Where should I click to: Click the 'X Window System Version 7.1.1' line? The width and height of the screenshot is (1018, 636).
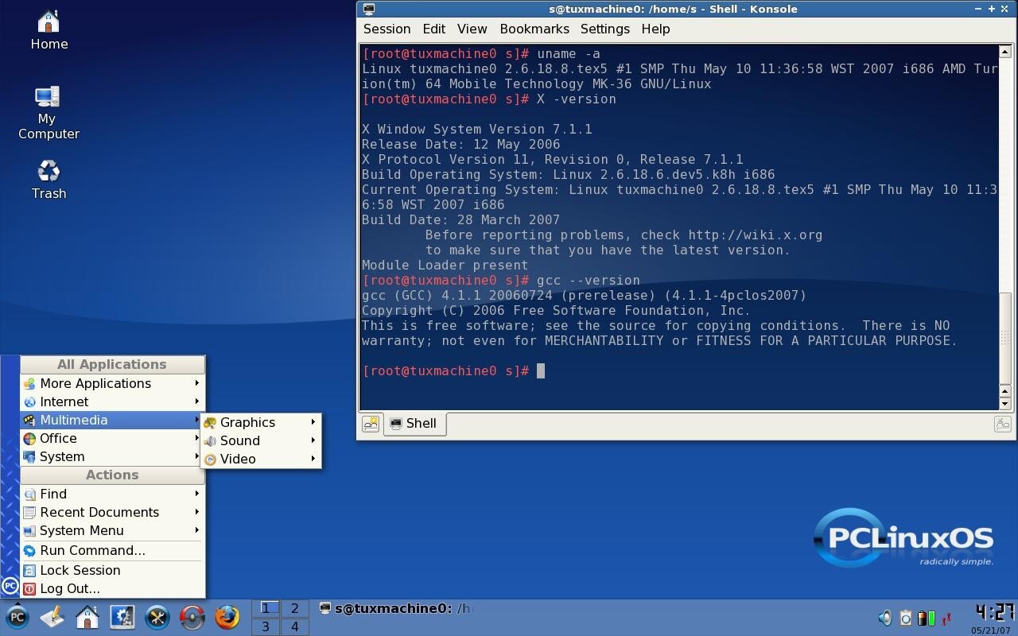tap(476, 129)
